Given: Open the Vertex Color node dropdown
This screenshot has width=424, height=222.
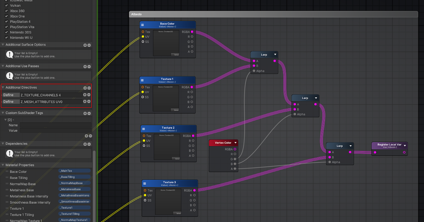Looking at the screenshot, I should pyautogui.click(x=235, y=143).
